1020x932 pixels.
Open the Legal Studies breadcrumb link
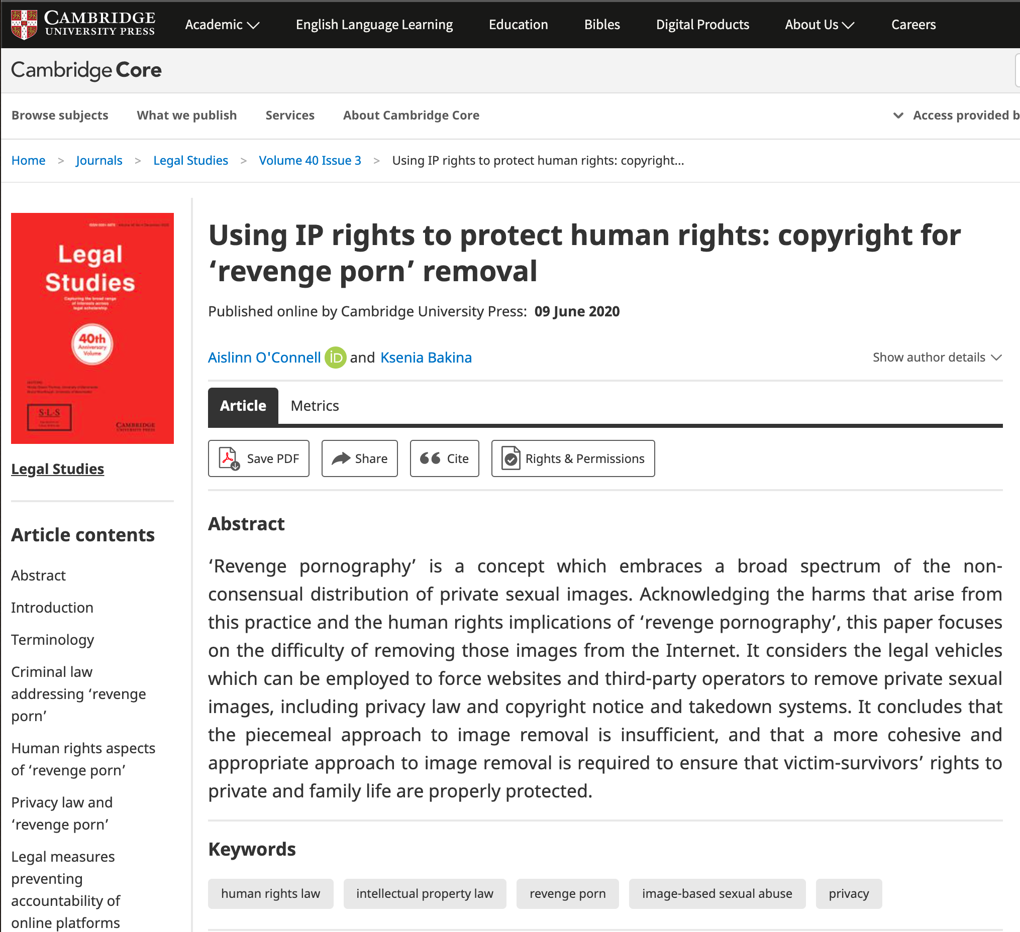(191, 160)
